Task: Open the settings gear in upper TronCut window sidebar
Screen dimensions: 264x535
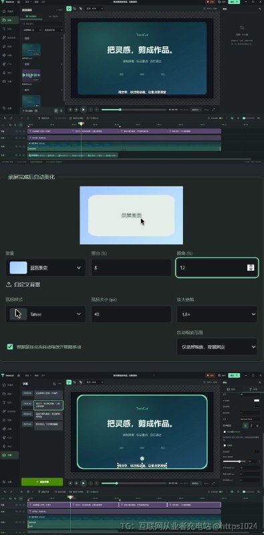Action: click(x=4, y=108)
